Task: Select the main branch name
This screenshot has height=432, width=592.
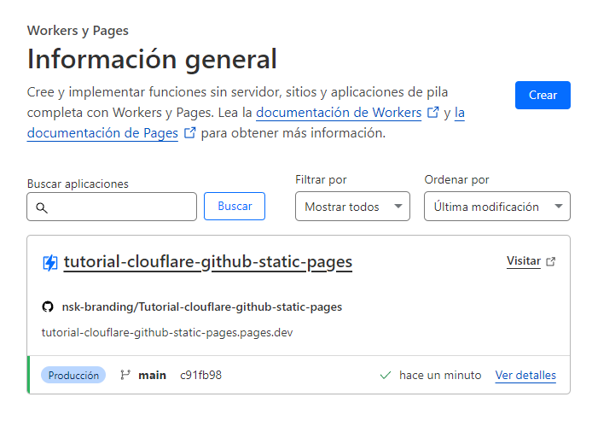Action: (152, 376)
